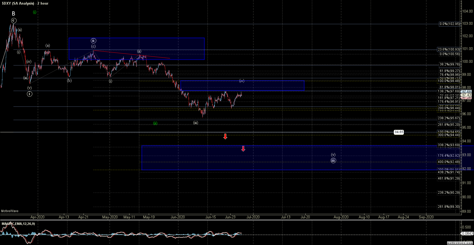Screen dimensions: 474x245
Task: Open the MACD(C,EMA,12,26,9) indicator label
Action: [x=18, y=224]
